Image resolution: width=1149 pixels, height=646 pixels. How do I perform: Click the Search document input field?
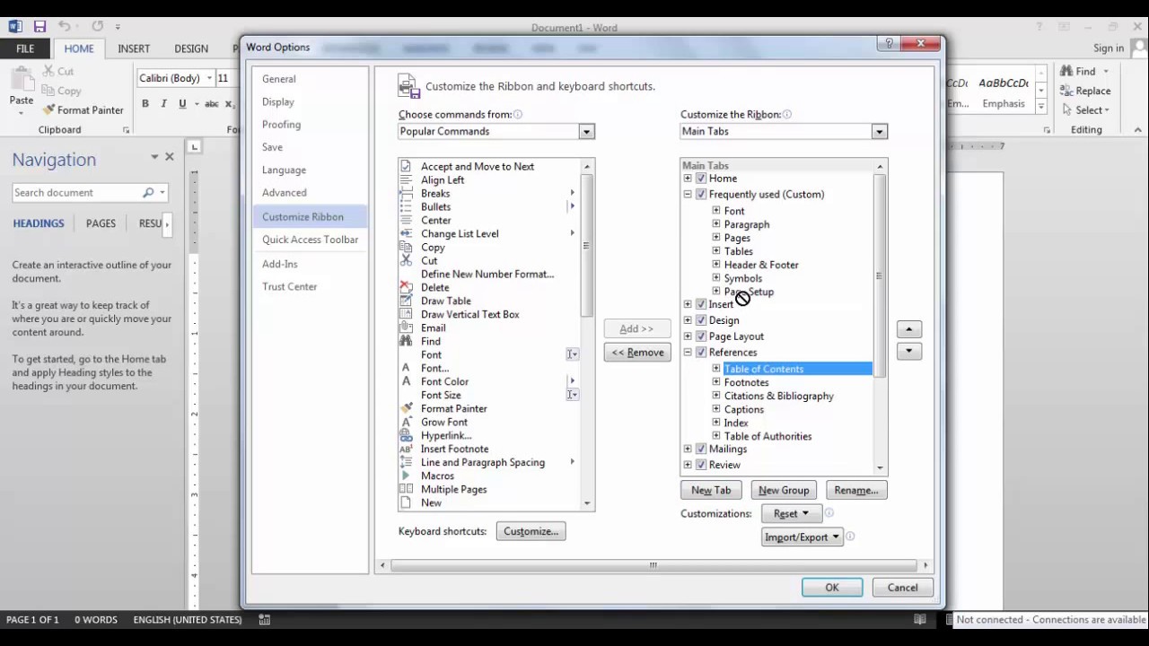(77, 193)
